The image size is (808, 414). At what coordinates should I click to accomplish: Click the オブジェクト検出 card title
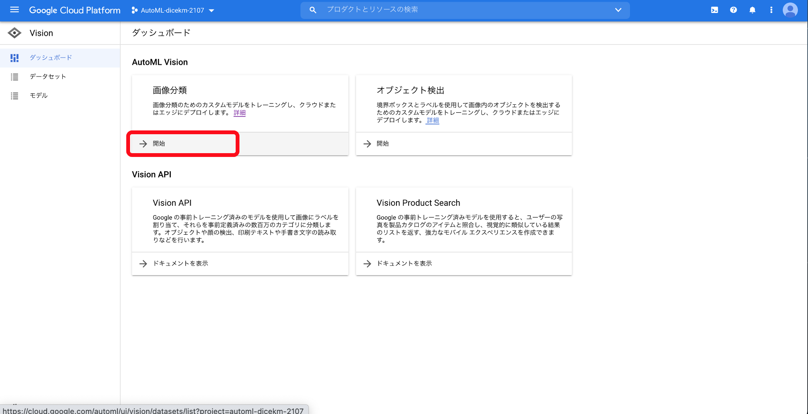click(x=410, y=90)
